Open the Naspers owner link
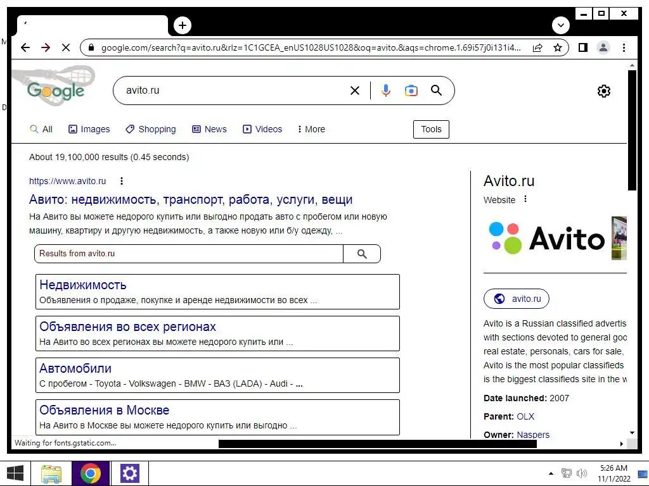 pos(533,435)
